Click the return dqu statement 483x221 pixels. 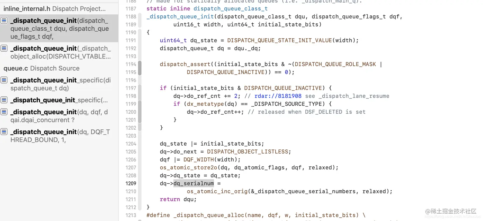pos(178,199)
